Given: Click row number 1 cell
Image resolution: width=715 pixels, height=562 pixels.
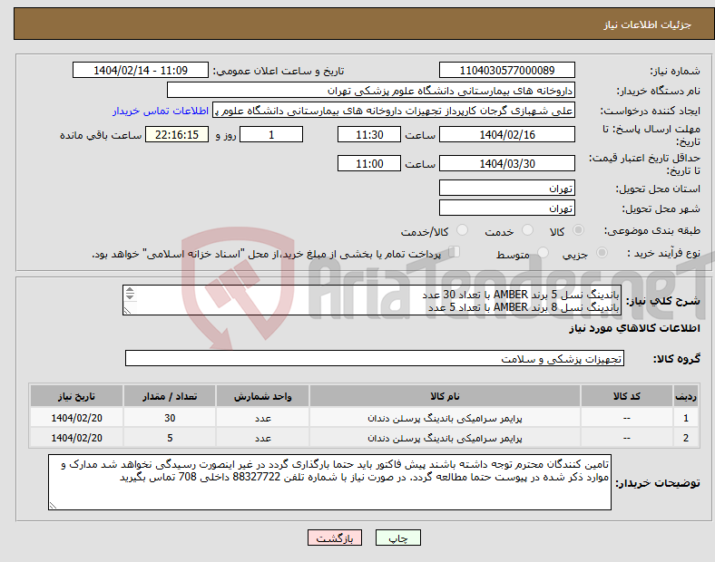Looking at the screenshot, I should coord(685,418).
